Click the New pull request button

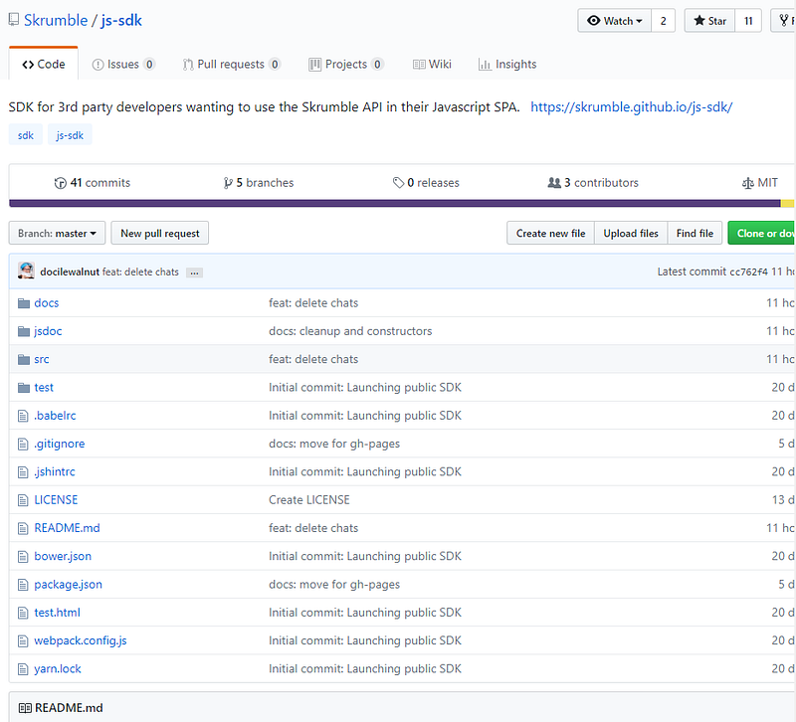point(160,233)
